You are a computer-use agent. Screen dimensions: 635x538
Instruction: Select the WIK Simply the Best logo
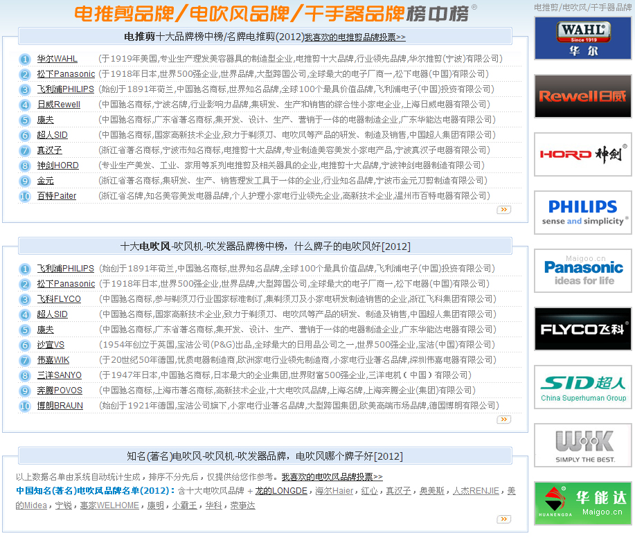[583, 445]
